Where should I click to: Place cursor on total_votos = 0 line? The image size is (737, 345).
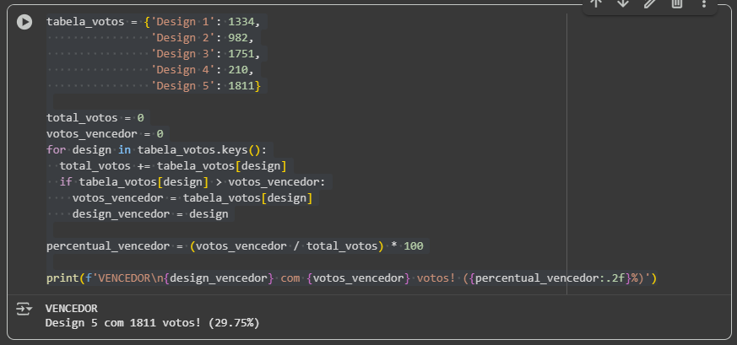coord(95,118)
